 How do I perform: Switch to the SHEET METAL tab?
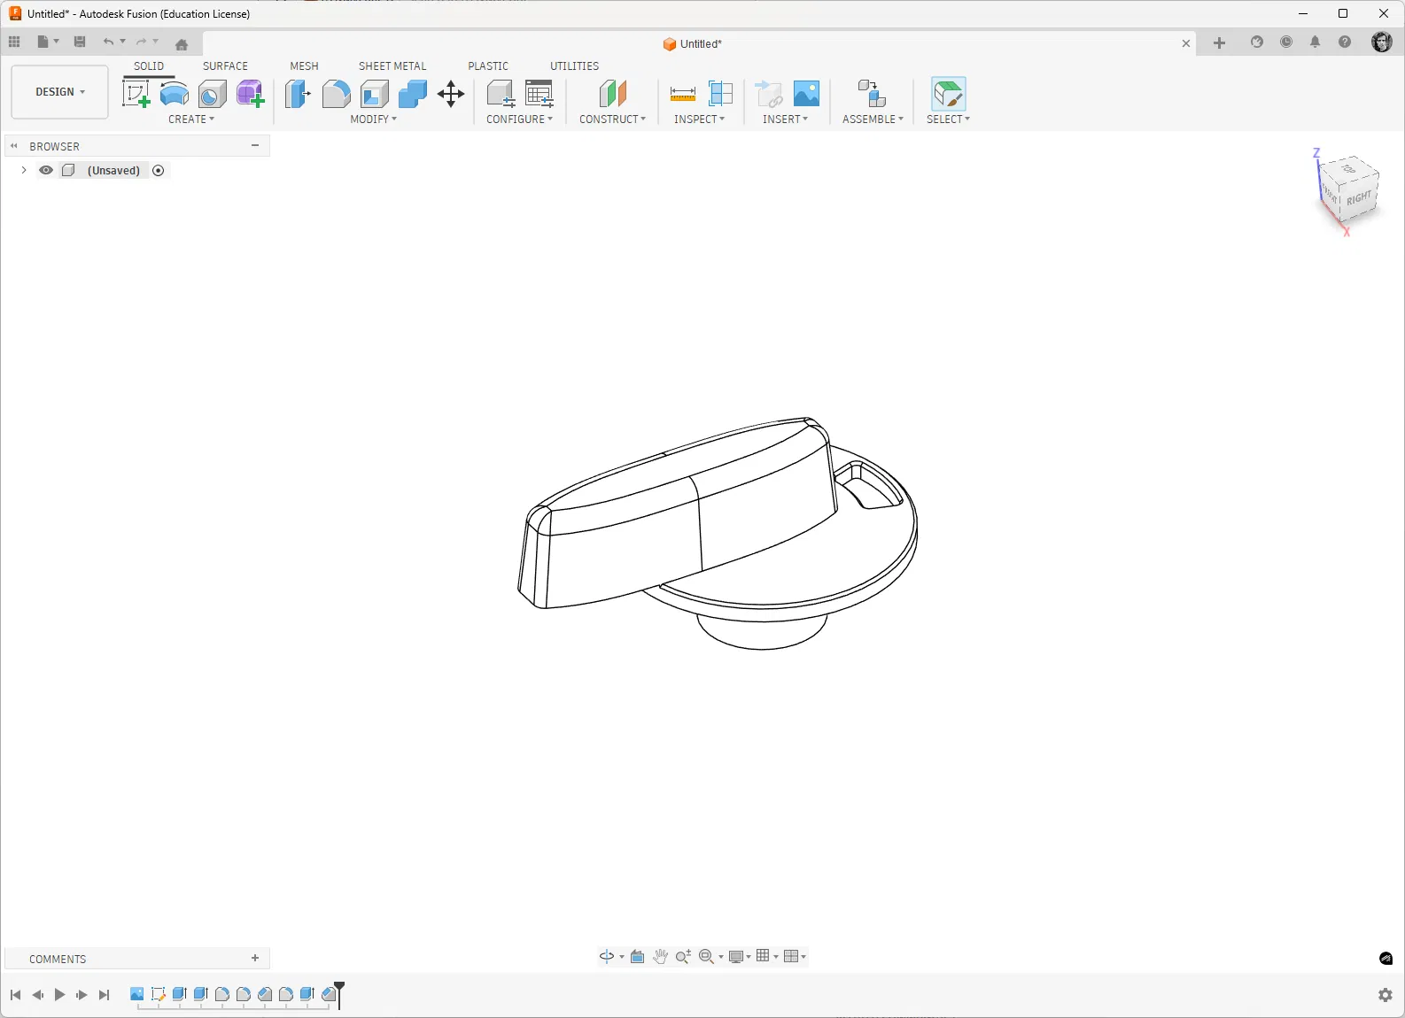coord(392,66)
